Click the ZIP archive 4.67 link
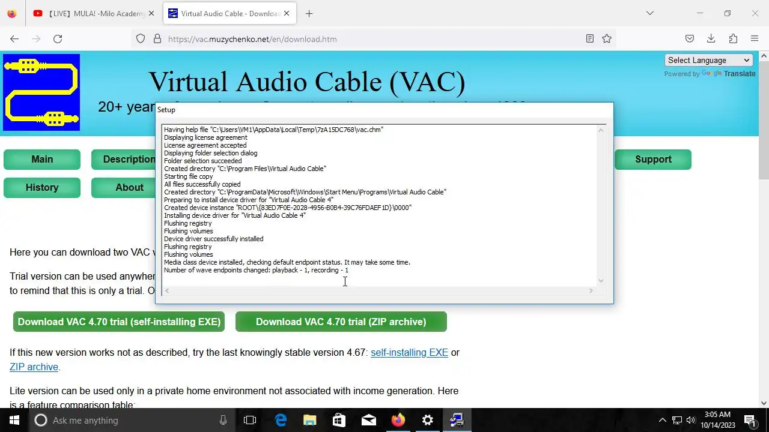Screen dimensions: 769x432 [34, 367]
